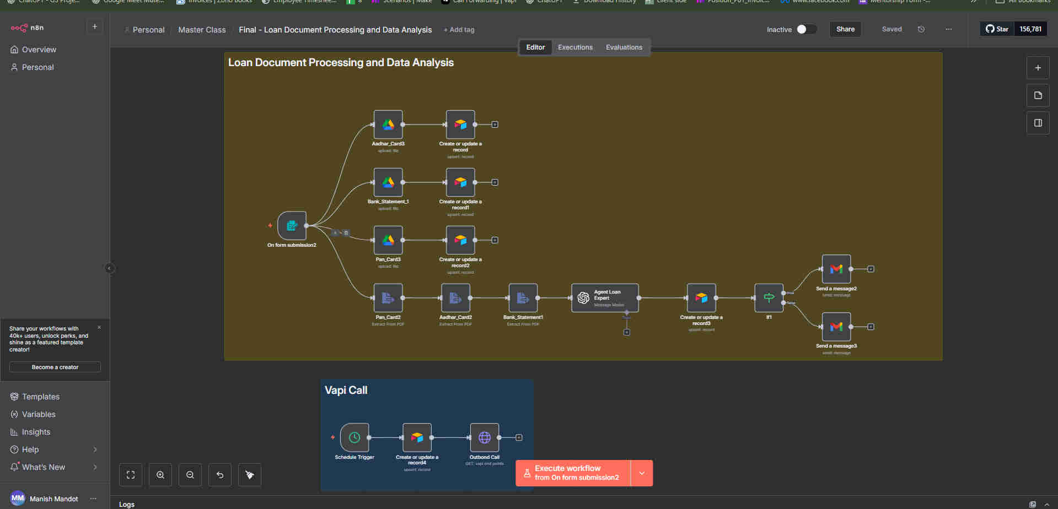
Task: Open the Pan_Card2 Extract From PDF node
Action: tap(388, 298)
